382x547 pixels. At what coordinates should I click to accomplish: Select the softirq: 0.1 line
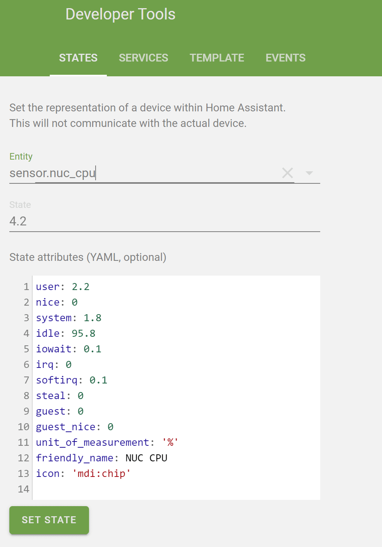coord(71,380)
